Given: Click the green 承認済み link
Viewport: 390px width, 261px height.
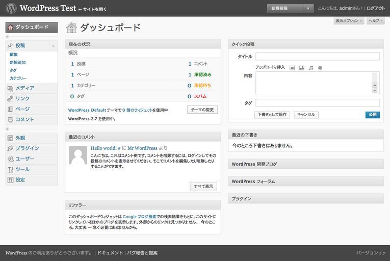Looking at the screenshot, I should 203,74.
